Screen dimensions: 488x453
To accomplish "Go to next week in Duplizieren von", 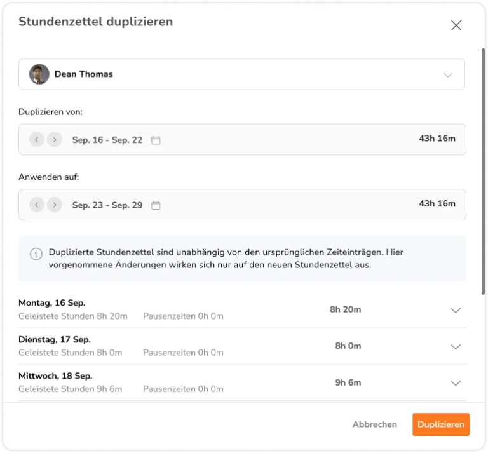I will coord(55,140).
